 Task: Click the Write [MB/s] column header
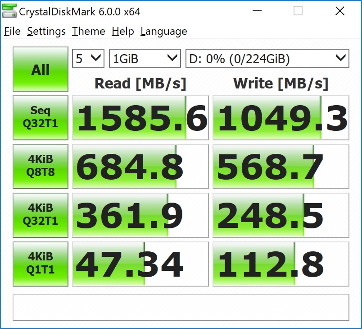pyautogui.click(x=281, y=83)
